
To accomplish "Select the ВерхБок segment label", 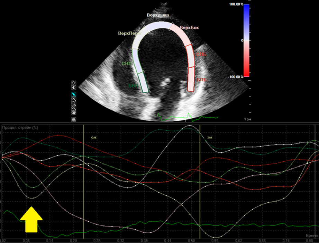I will [189, 28].
